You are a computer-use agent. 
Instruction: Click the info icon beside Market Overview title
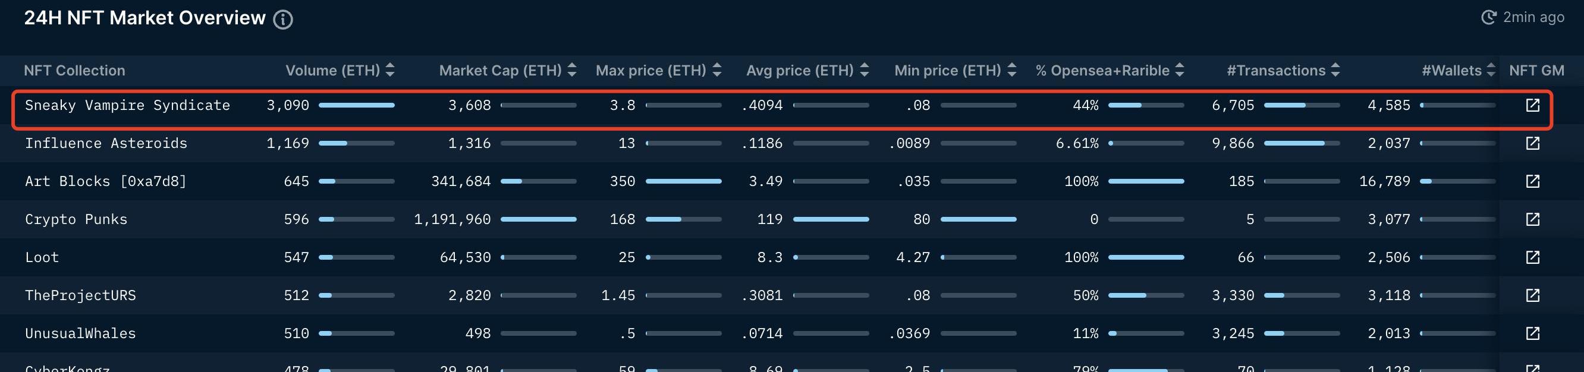tap(283, 20)
